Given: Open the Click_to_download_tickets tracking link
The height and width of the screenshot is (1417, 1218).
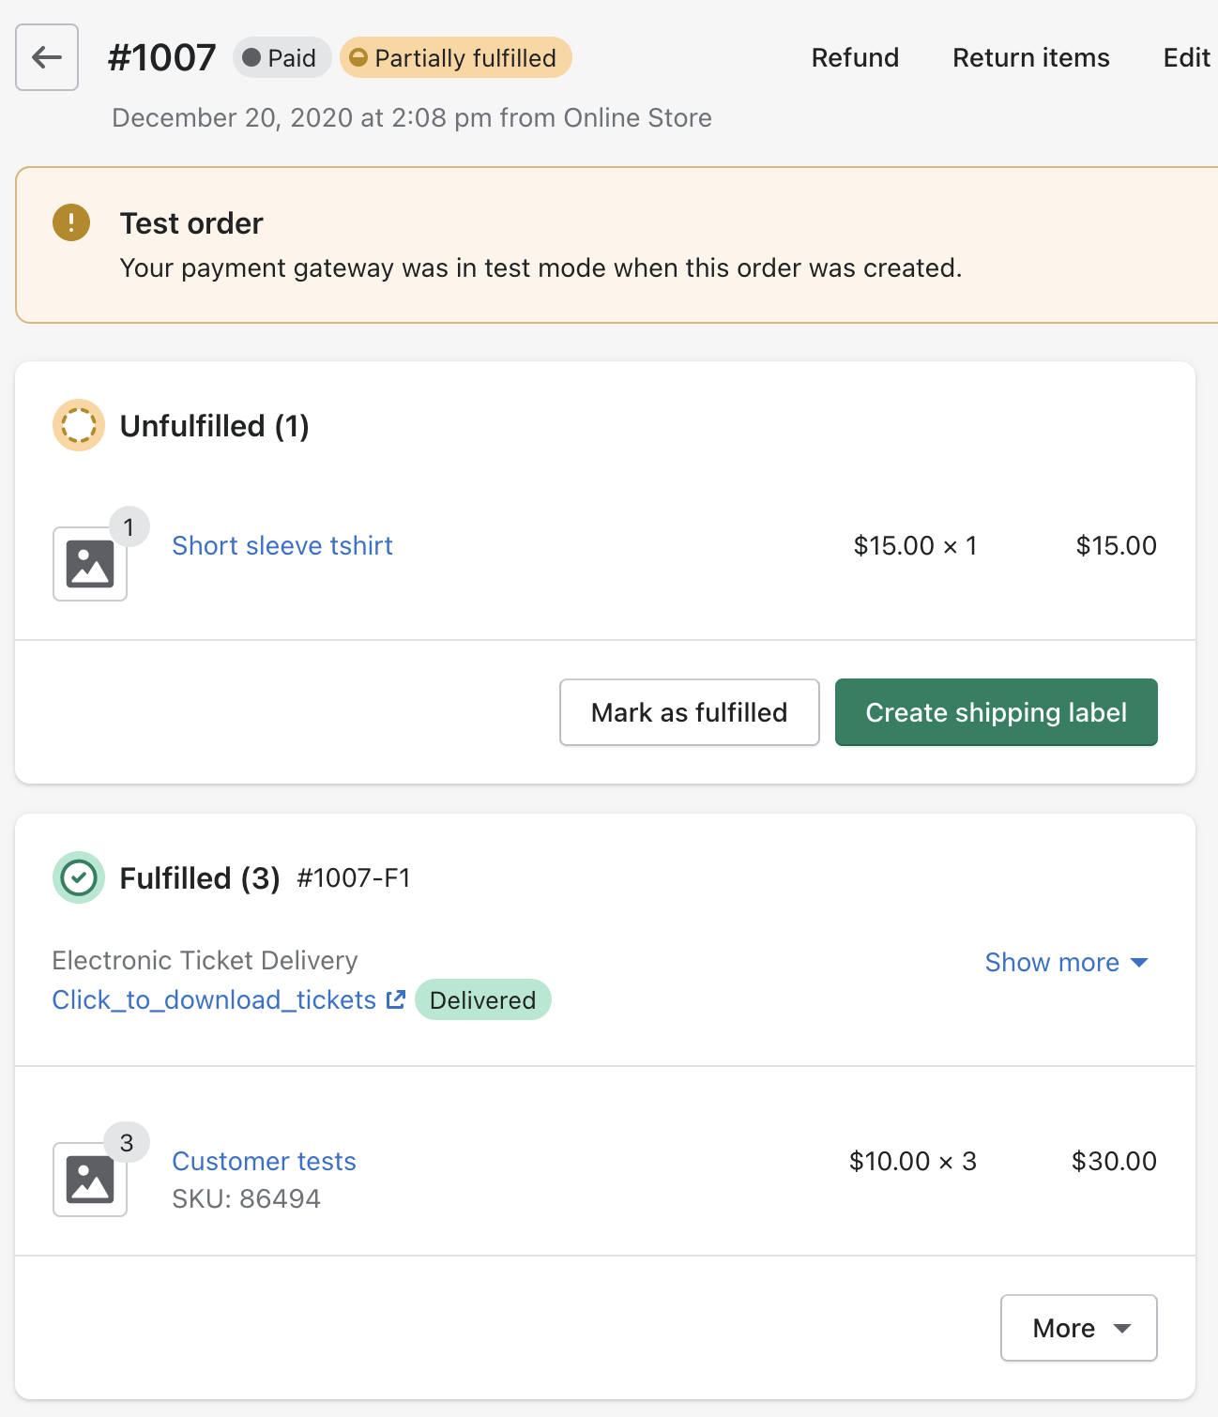Looking at the screenshot, I should [214, 999].
